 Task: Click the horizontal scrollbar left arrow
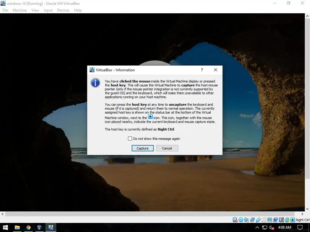2,214
